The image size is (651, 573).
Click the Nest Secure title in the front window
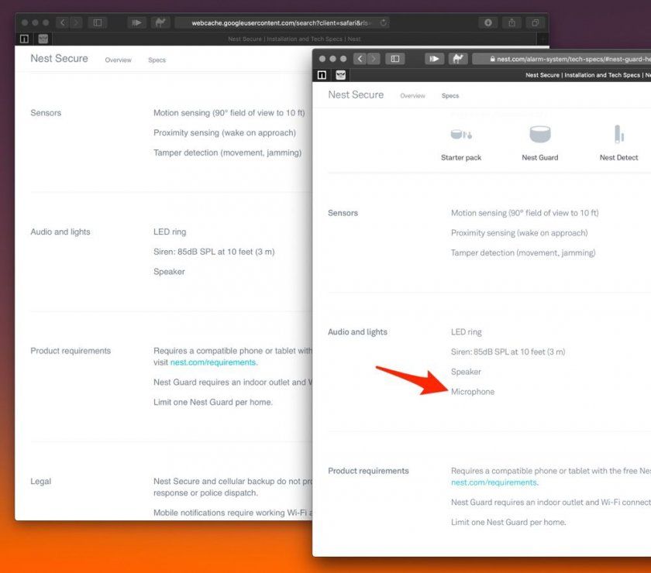(356, 95)
